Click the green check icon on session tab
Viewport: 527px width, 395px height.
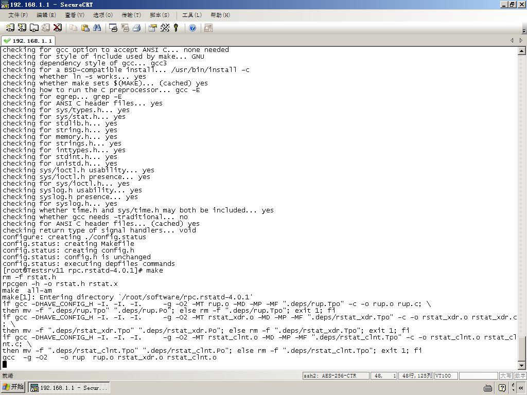[x=7, y=41]
